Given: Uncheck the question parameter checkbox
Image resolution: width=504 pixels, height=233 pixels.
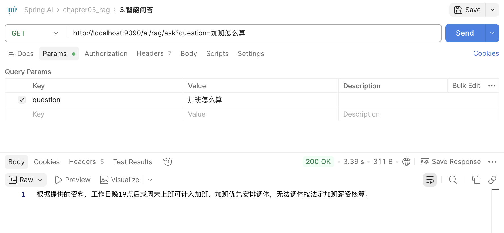Looking at the screenshot, I should pyautogui.click(x=22, y=100).
